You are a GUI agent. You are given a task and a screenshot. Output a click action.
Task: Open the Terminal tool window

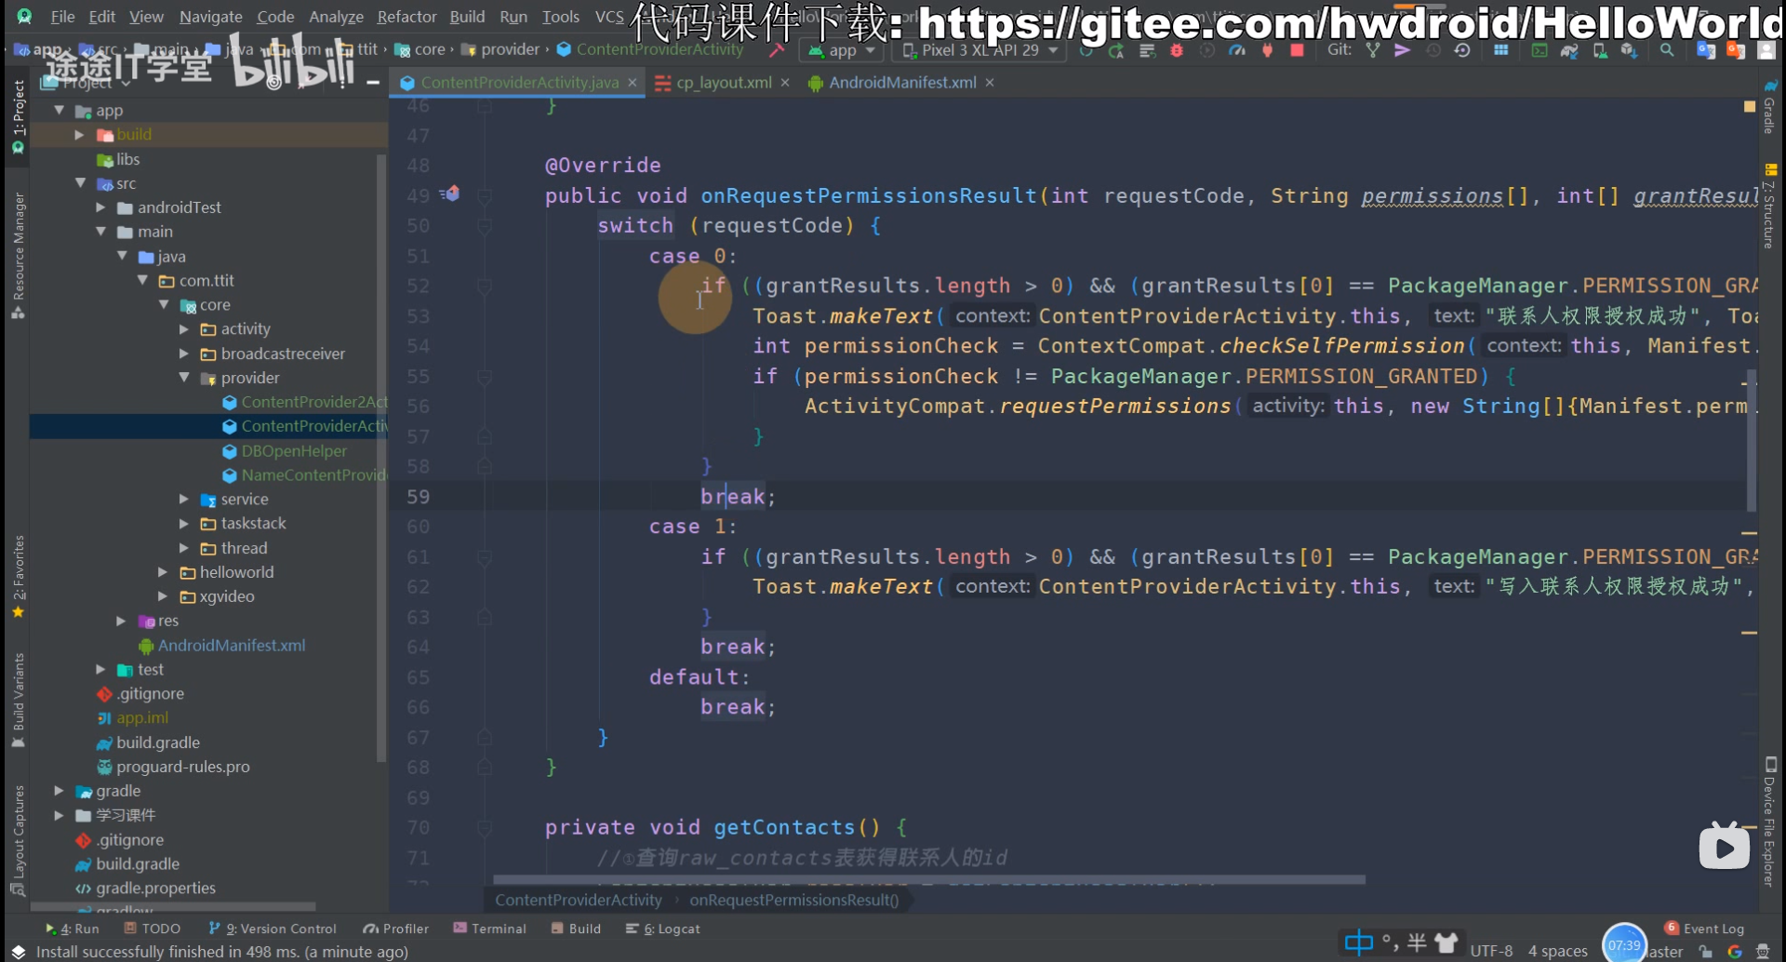[489, 929]
